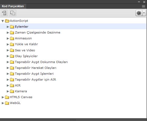This screenshot has width=147, height=121.
Task: Click the Kamera folder icon
Action: [12, 91]
